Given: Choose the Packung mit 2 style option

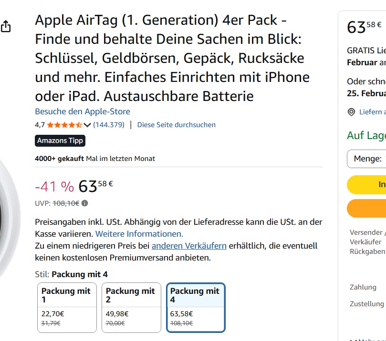Looking at the screenshot, I should point(131,307).
